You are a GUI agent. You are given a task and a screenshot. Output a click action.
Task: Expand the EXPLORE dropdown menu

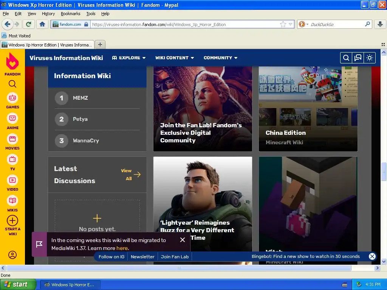click(129, 58)
